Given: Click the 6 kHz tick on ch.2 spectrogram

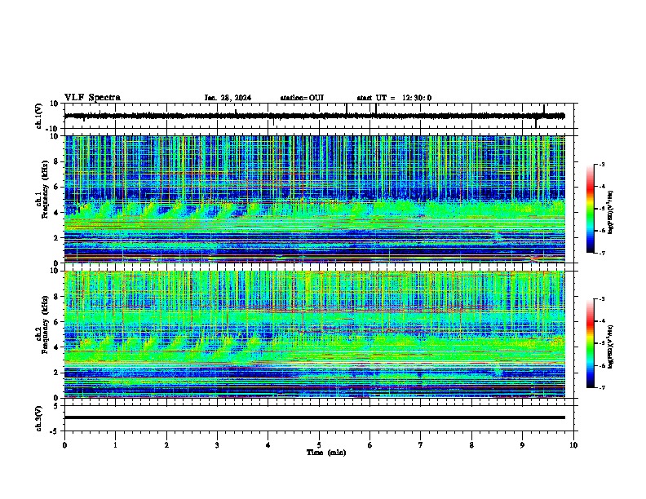Looking at the screenshot, I should click(56, 322).
